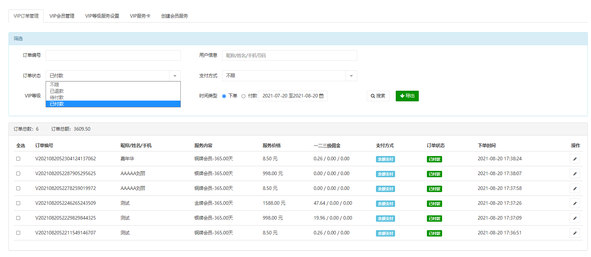Click commission value 19.96 / 0.00 / 0.00
The height and width of the screenshot is (257, 591).
(x=333, y=218)
